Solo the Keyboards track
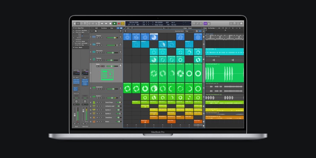 coord(99,89)
